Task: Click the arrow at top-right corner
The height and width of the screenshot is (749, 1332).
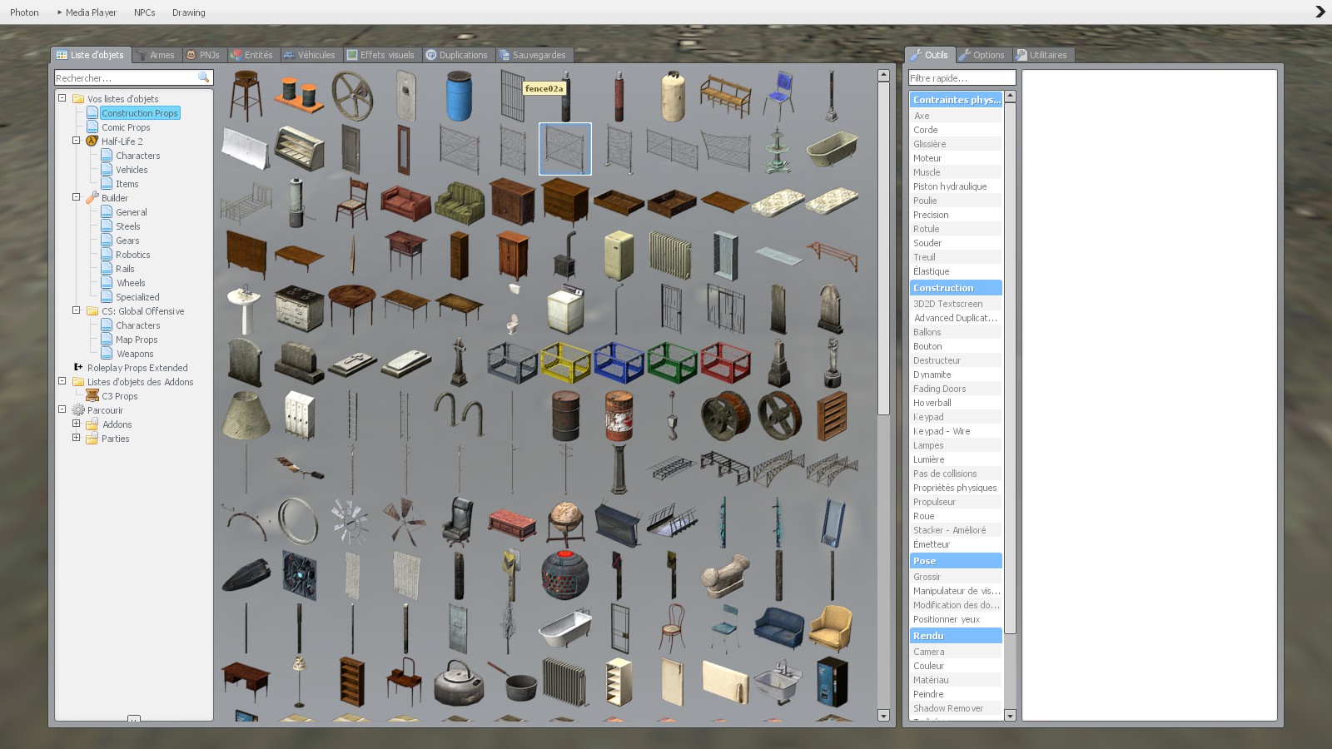Action: [x=1320, y=12]
